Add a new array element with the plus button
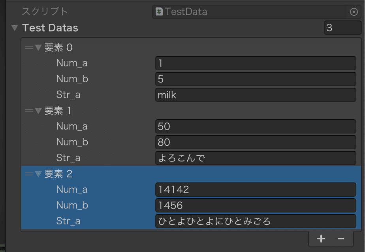The width and height of the screenshot is (365, 252). [321, 239]
